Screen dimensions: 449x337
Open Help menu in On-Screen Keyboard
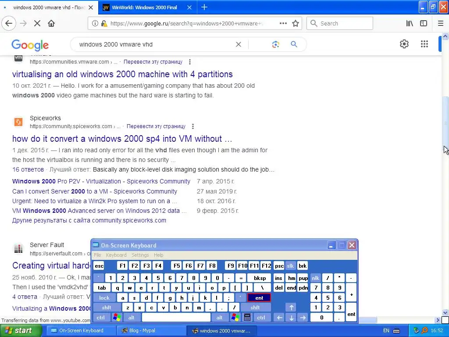point(158,255)
